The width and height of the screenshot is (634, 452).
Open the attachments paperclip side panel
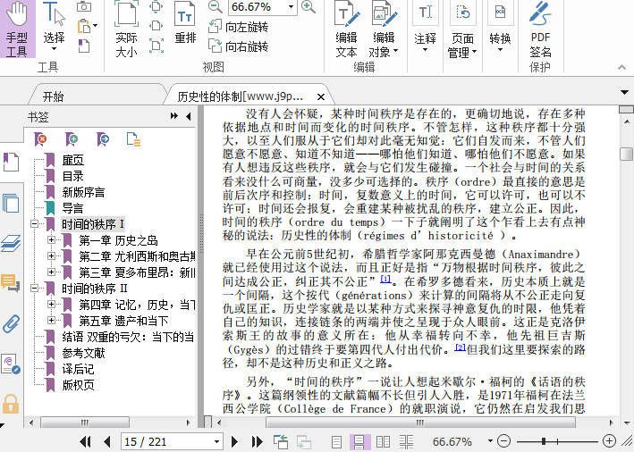click(x=11, y=322)
